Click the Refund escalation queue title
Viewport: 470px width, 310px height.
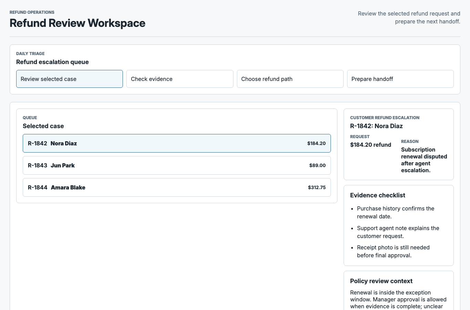pos(52,62)
